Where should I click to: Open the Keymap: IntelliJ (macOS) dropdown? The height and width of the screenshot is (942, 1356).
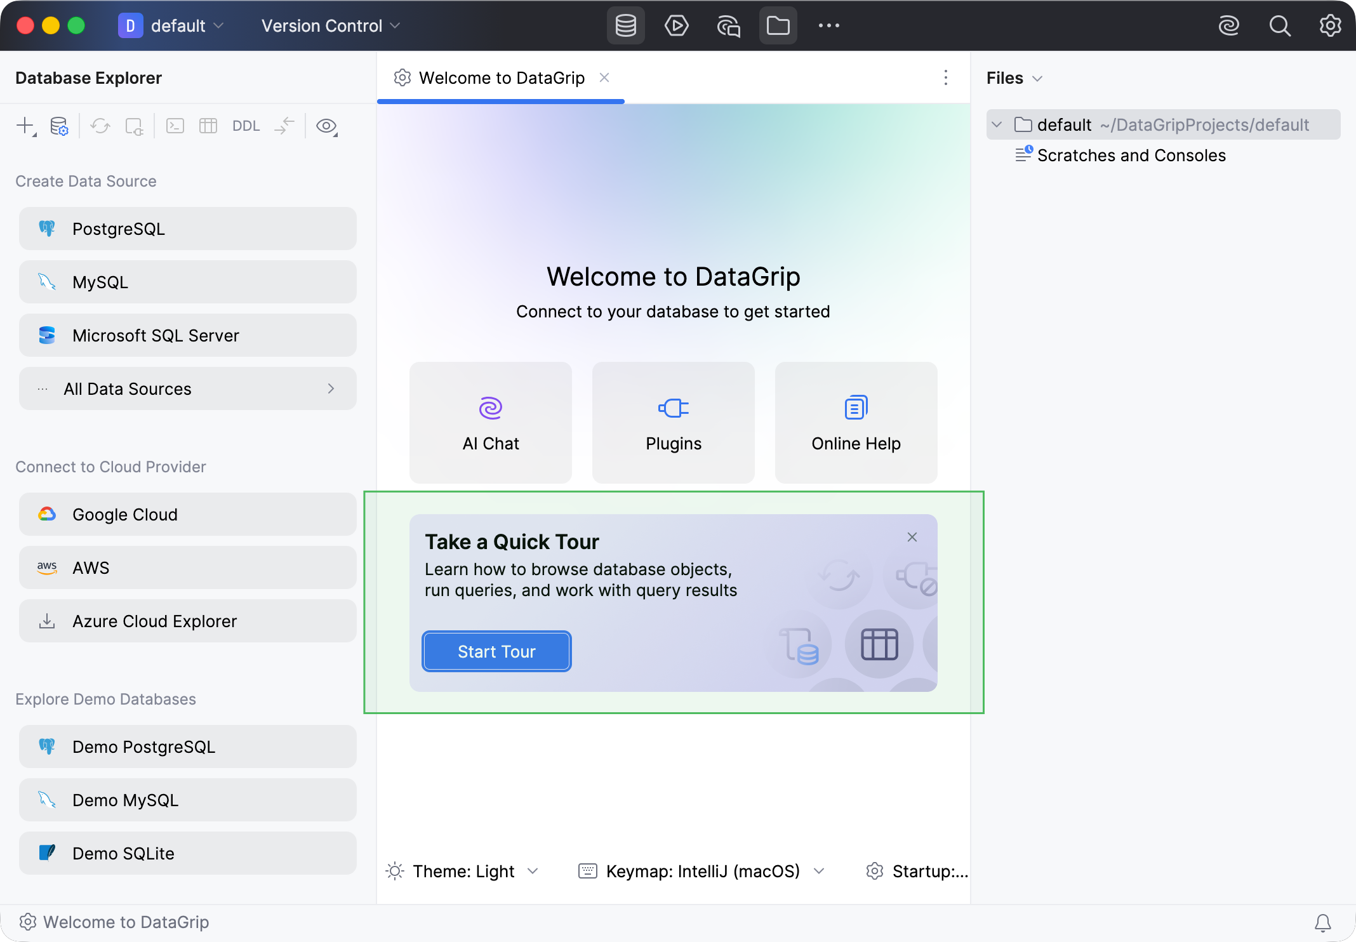pyautogui.click(x=701, y=871)
